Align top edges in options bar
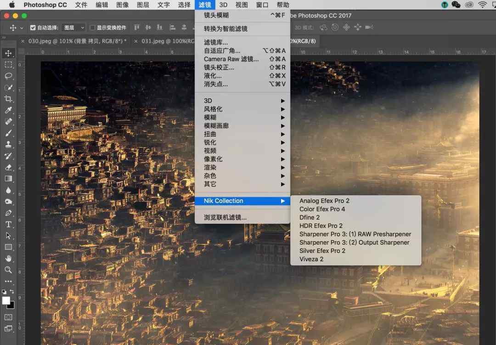This screenshot has height=345, width=496. tap(137, 28)
